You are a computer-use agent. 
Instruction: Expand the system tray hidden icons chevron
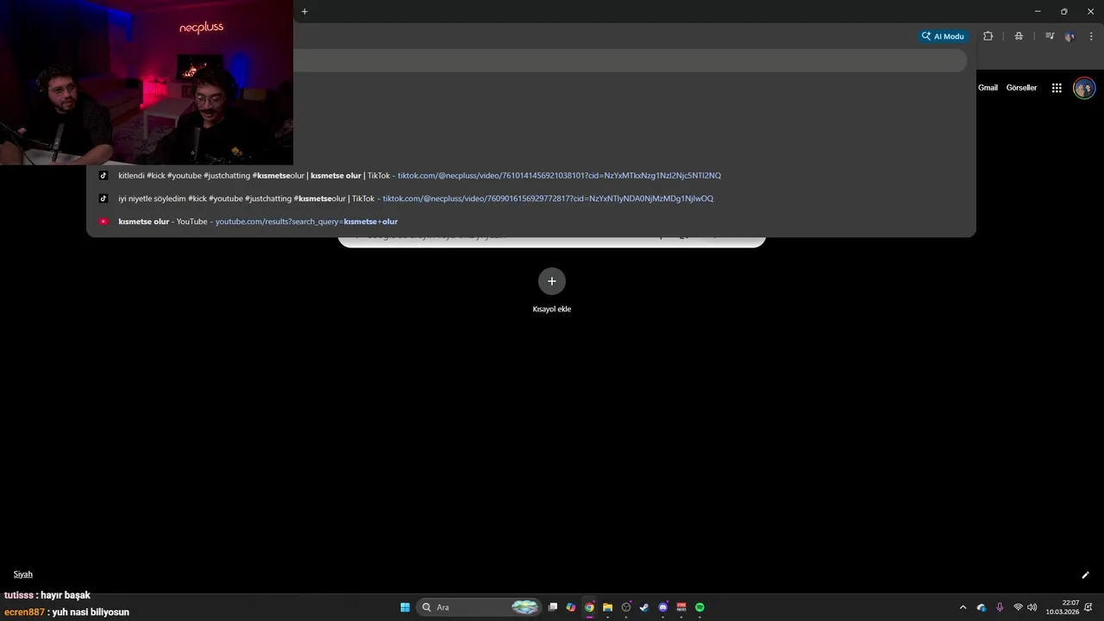(x=963, y=607)
